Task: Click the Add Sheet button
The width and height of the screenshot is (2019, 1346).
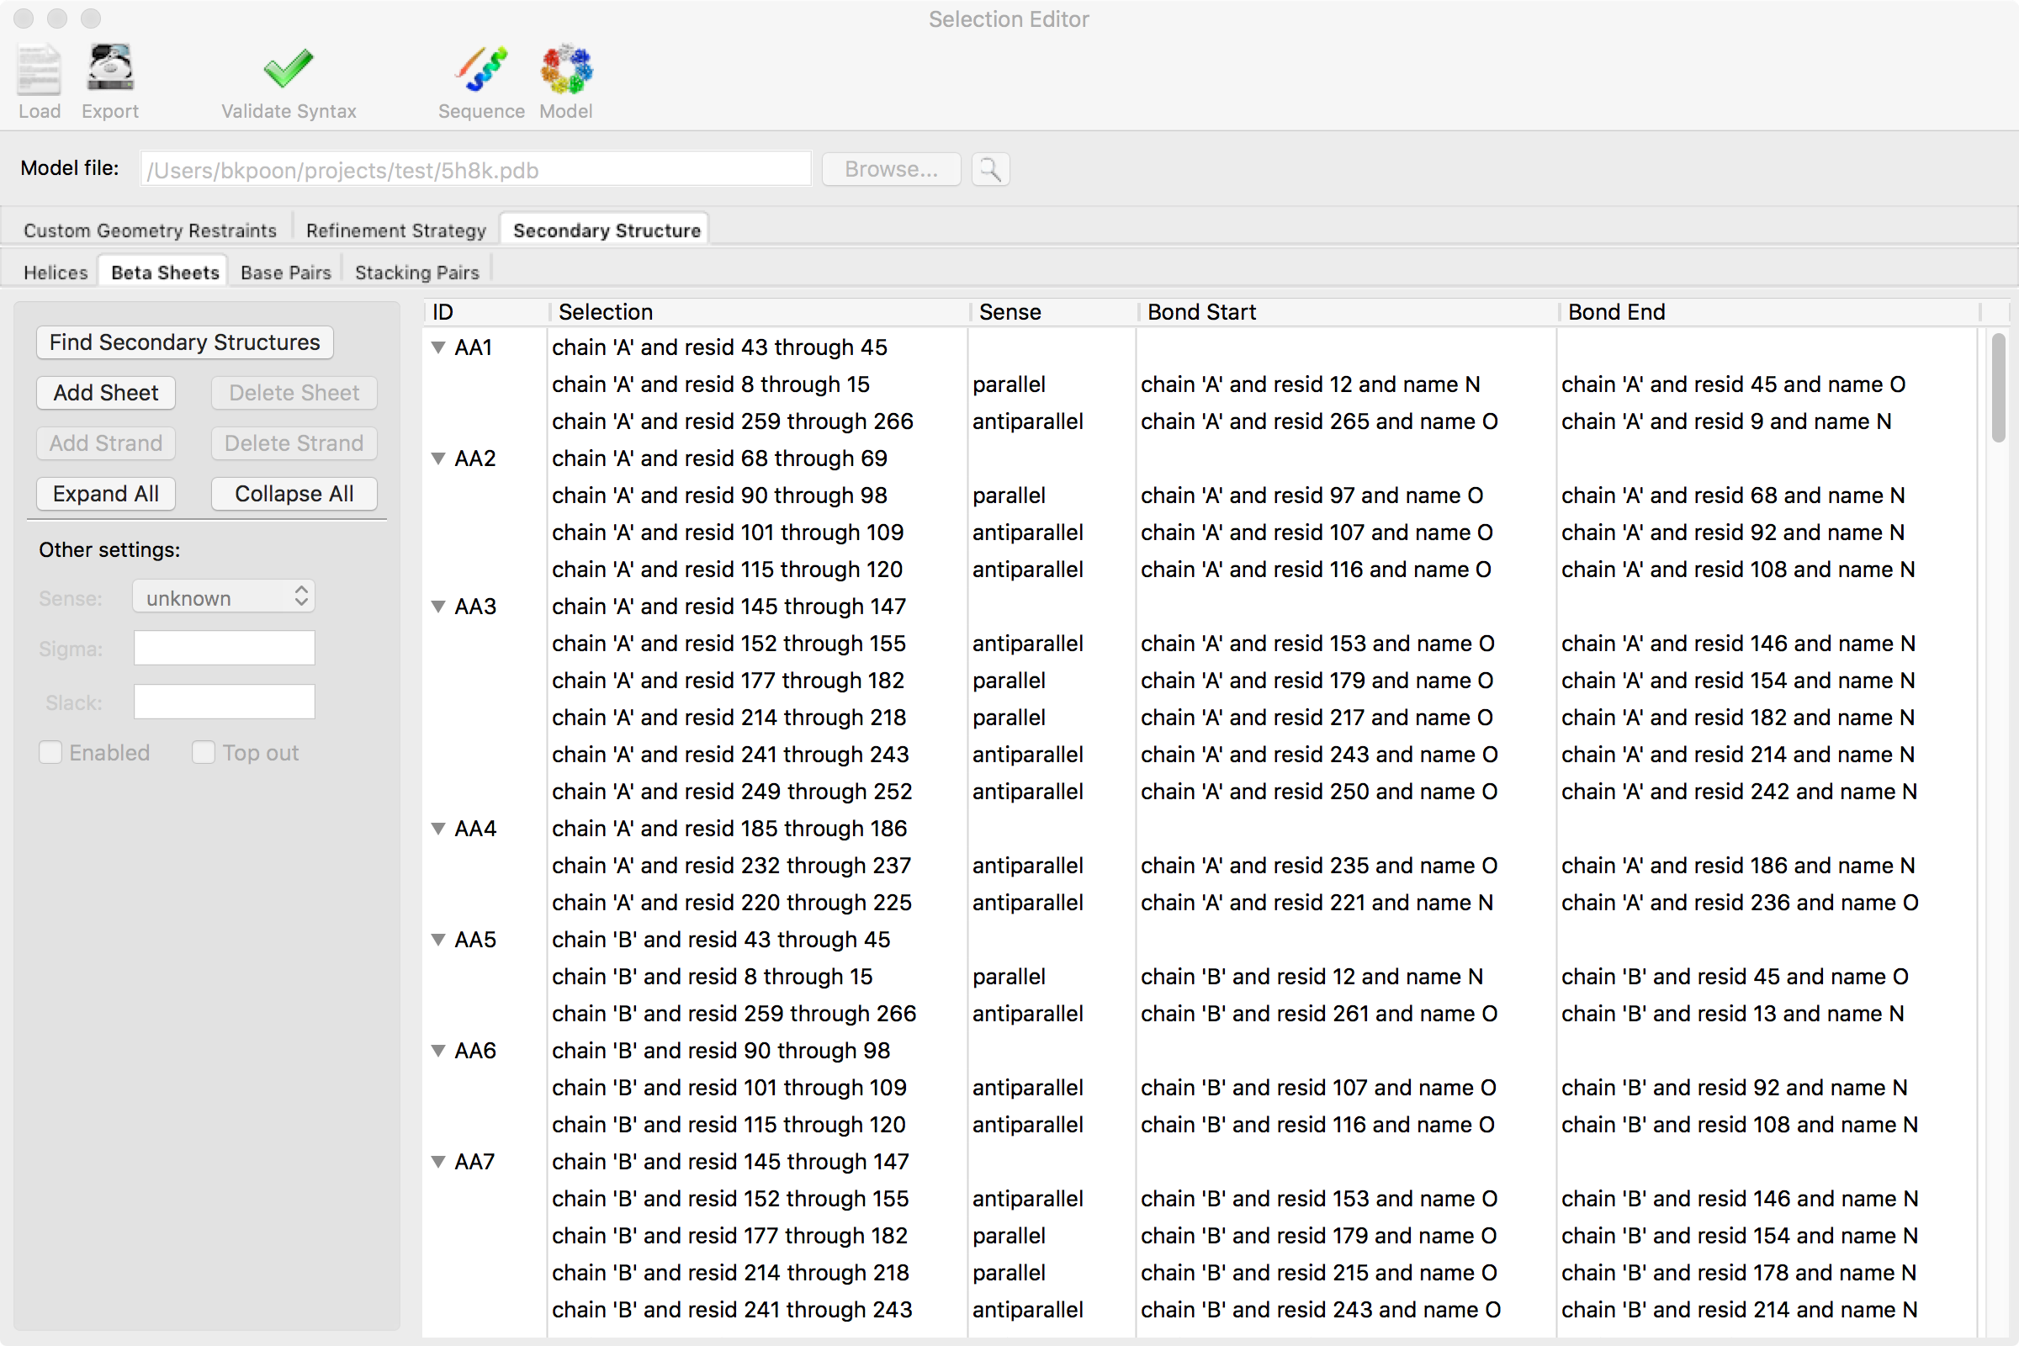Action: coord(106,392)
